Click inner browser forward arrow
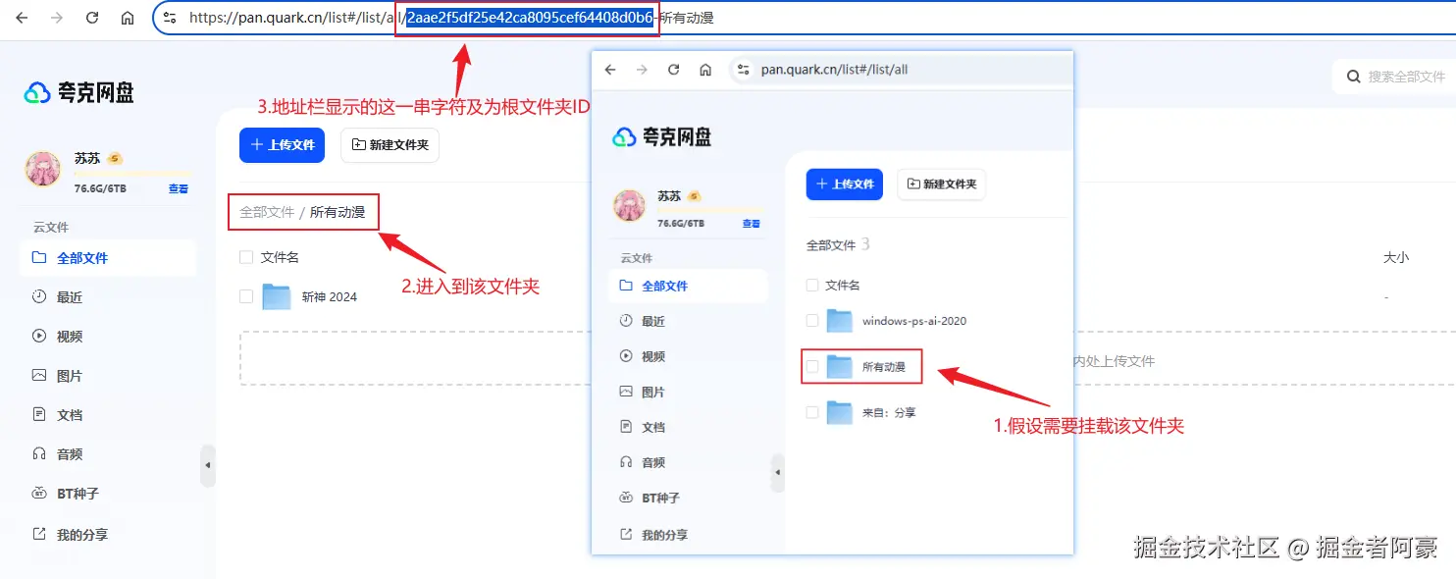This screenshot has width=1456, height=579. (642, 70)
